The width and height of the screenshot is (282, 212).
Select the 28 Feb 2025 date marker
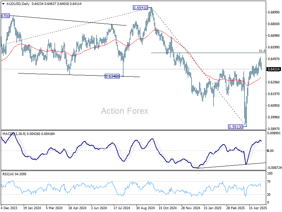pos(235,208)
